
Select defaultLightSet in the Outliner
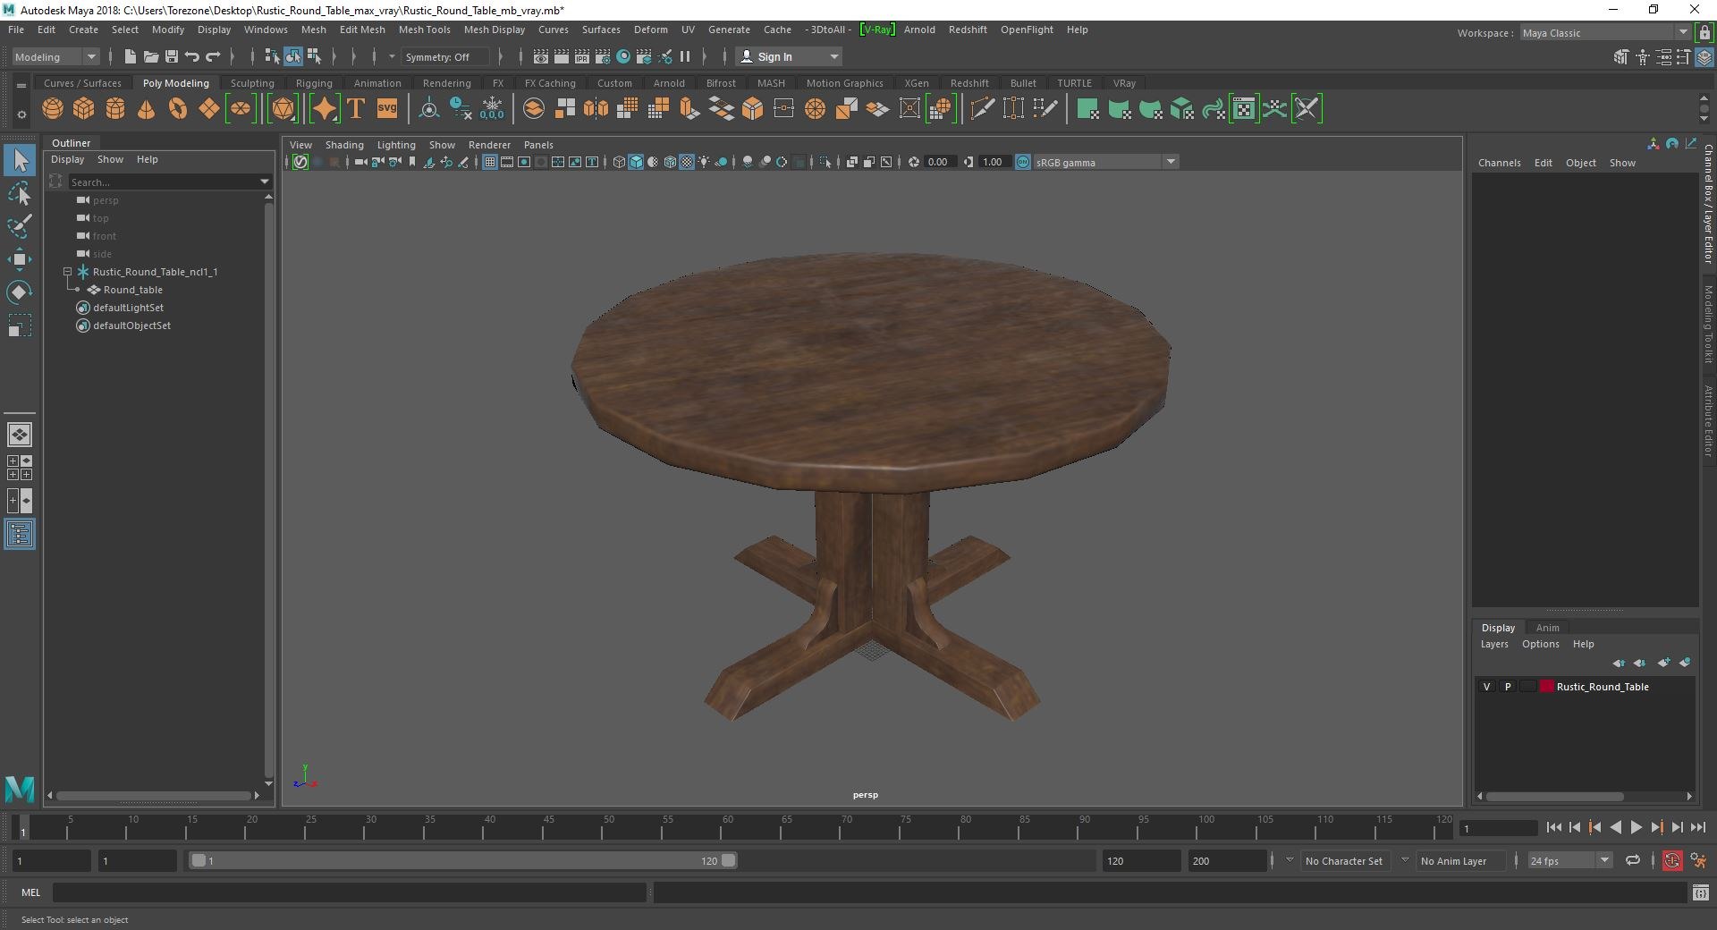point(128,308)
